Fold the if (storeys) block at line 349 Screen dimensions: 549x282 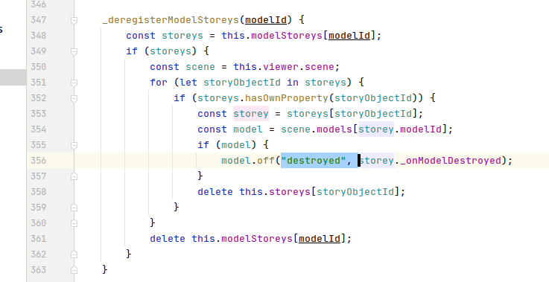pyautogui.click(x=74, y=51)
